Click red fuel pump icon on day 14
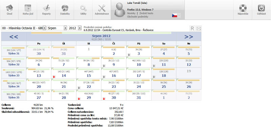The height and width of the screenshot is (128, 271). [x=54, y=76]
